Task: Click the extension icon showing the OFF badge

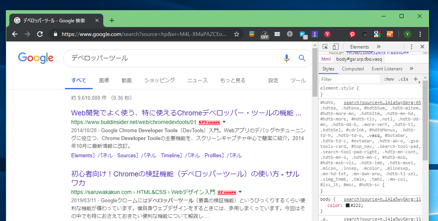Action: (264, 35)
